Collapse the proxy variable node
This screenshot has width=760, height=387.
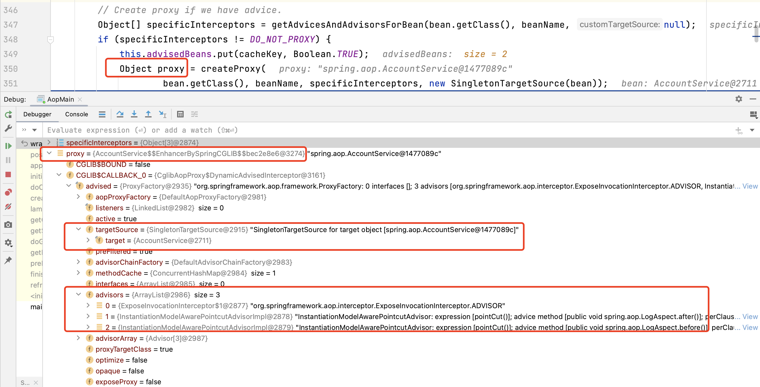tap(49, 153)
